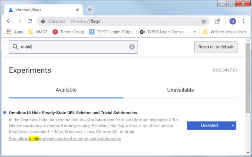Click Reset all to default button
Screen dimensions: 252x157
(x=216, y=47)
